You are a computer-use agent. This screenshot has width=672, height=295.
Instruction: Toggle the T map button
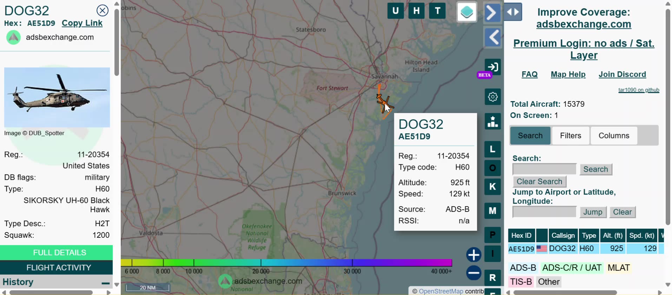tap(437, 11)
